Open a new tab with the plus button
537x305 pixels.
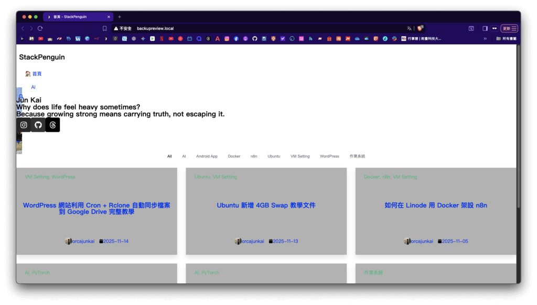(120, 17)
